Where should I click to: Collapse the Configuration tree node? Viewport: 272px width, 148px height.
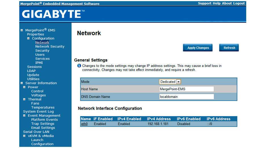(28, 38)
